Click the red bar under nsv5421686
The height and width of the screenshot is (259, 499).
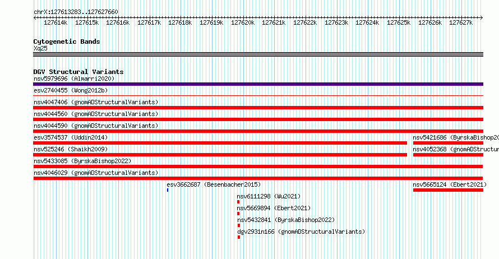(x=448, y=143)
